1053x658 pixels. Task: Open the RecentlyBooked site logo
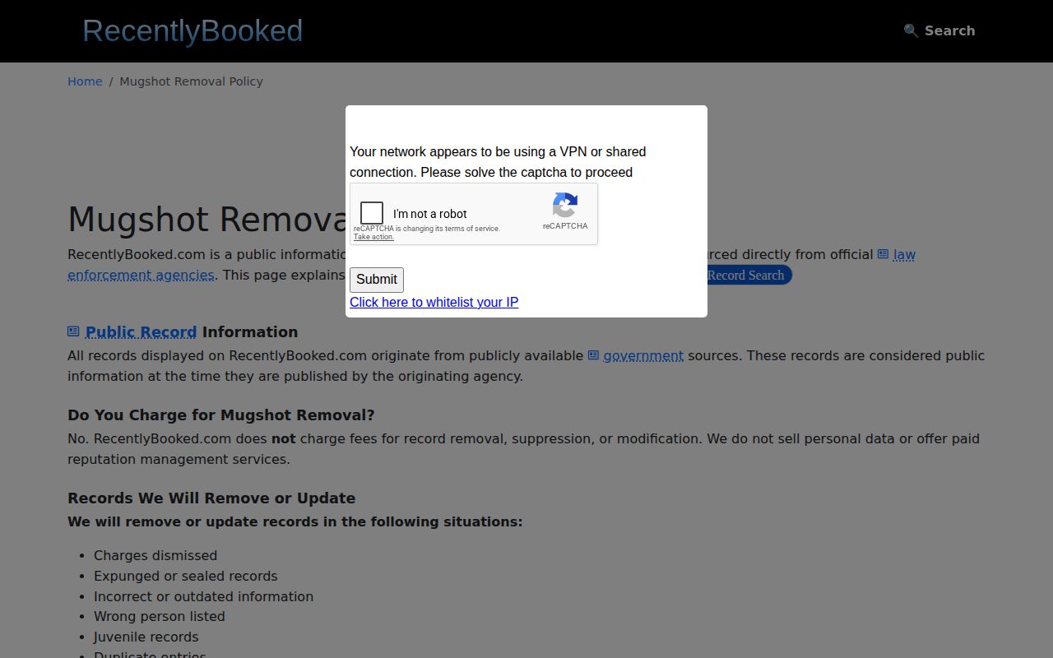pos(193,30)
